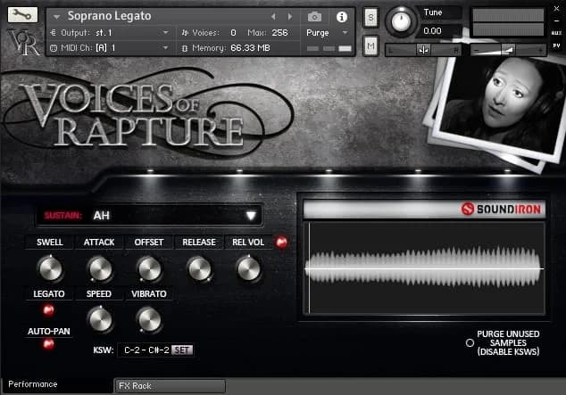Switch to the FX Rack tab
This screenshot has height=395, width=566.
170,386
